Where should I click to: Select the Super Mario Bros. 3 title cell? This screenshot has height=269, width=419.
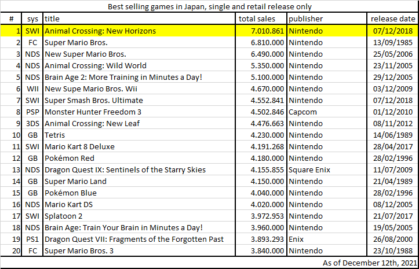(x=139, y=251)
